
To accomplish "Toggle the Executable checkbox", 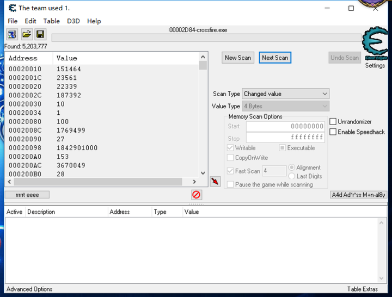I will pyautogui.click(x=282, y=148).
